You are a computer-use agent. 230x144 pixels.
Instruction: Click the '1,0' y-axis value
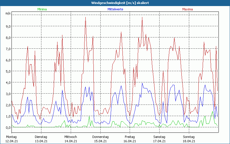(x=8, y=116)
